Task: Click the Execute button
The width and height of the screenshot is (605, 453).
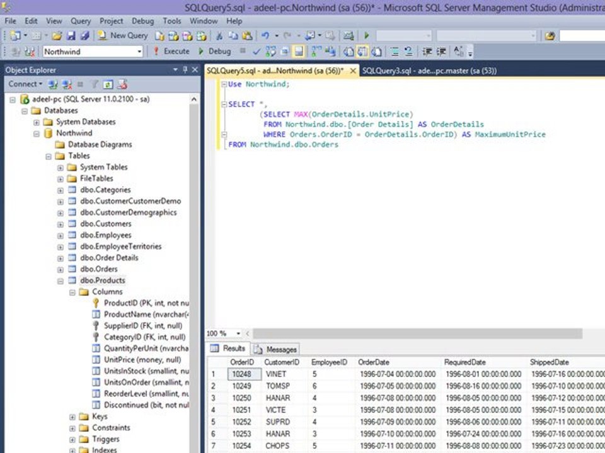Action: [171, 51]
